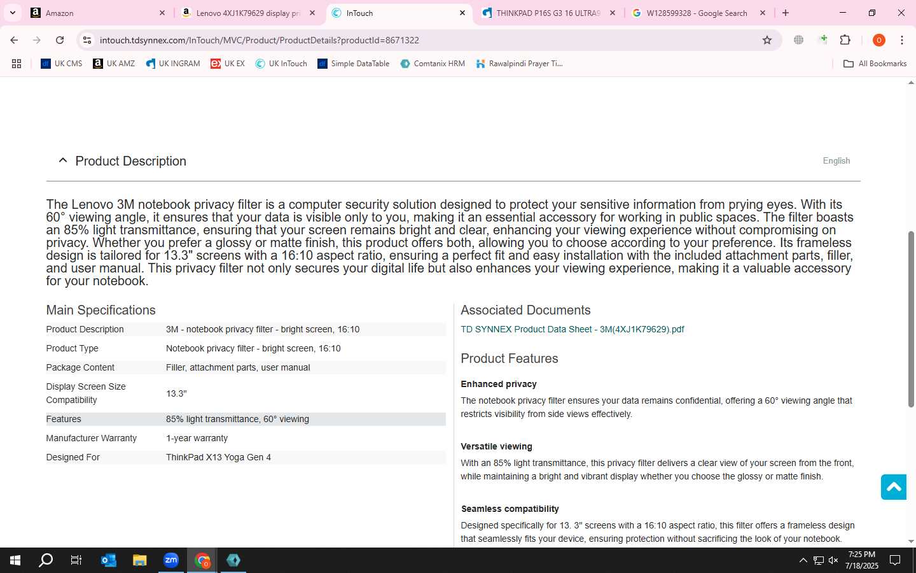Open Comtanix HRM bookmark
Image resolution: width=916 pixels, height=573 pixels.
click(x=433, y=64)
